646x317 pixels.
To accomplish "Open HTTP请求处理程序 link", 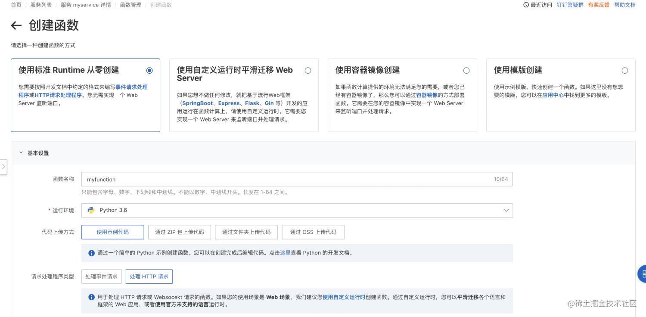I will point(58,95).
